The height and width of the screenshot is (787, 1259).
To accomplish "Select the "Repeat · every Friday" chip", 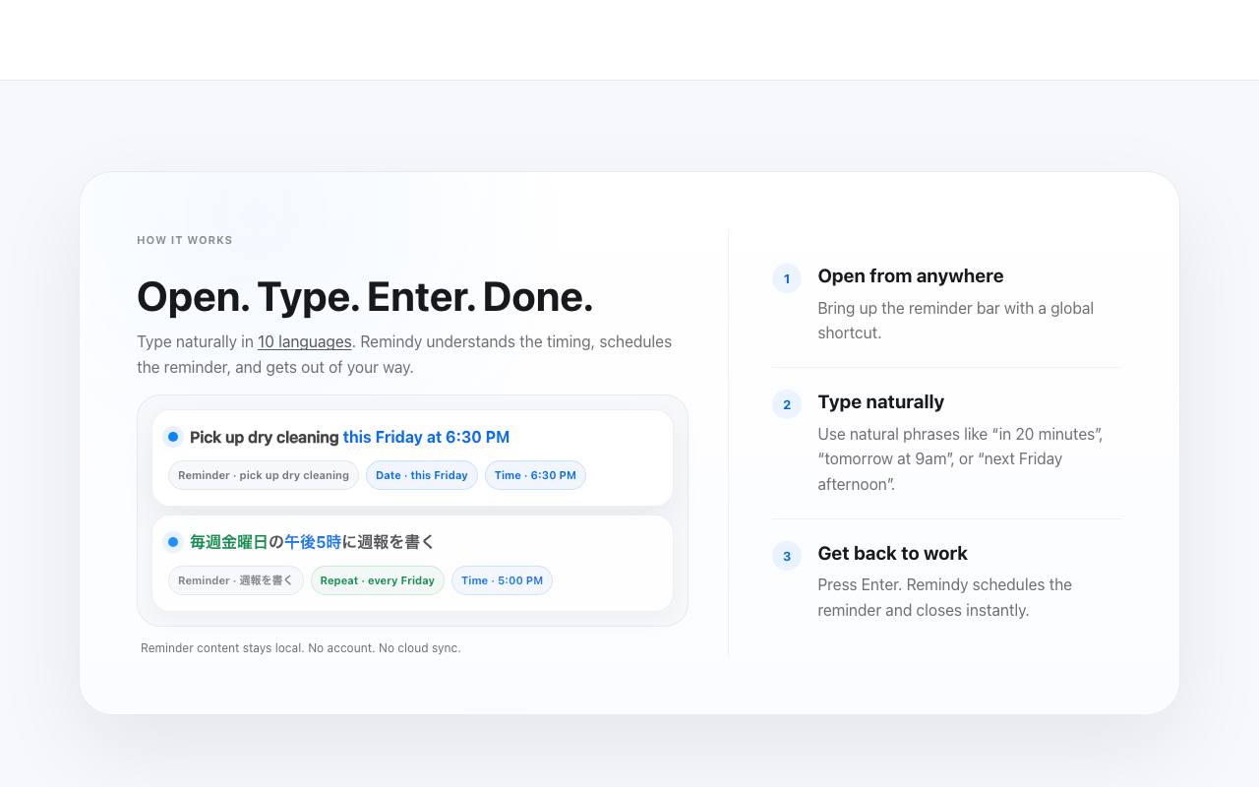I will point(378,580).
